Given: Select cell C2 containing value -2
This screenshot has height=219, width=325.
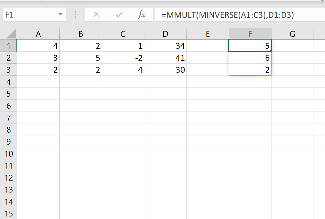Looking at the screenshot, I should pos(123,58).
